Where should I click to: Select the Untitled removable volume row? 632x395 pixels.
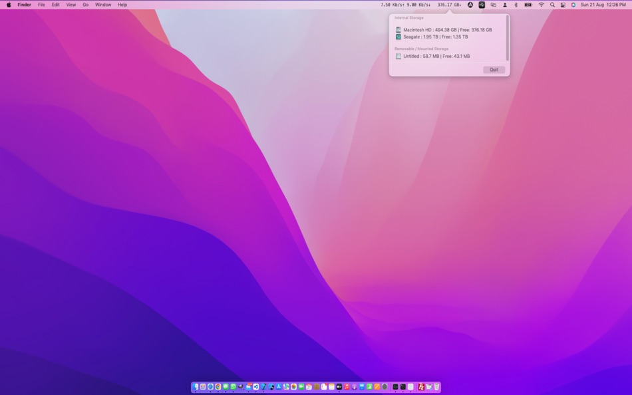click(432, 56)
